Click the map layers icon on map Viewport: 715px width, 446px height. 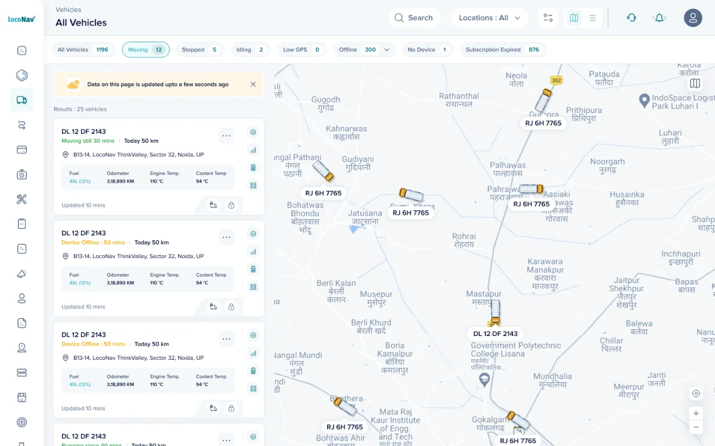pos(695,83)
